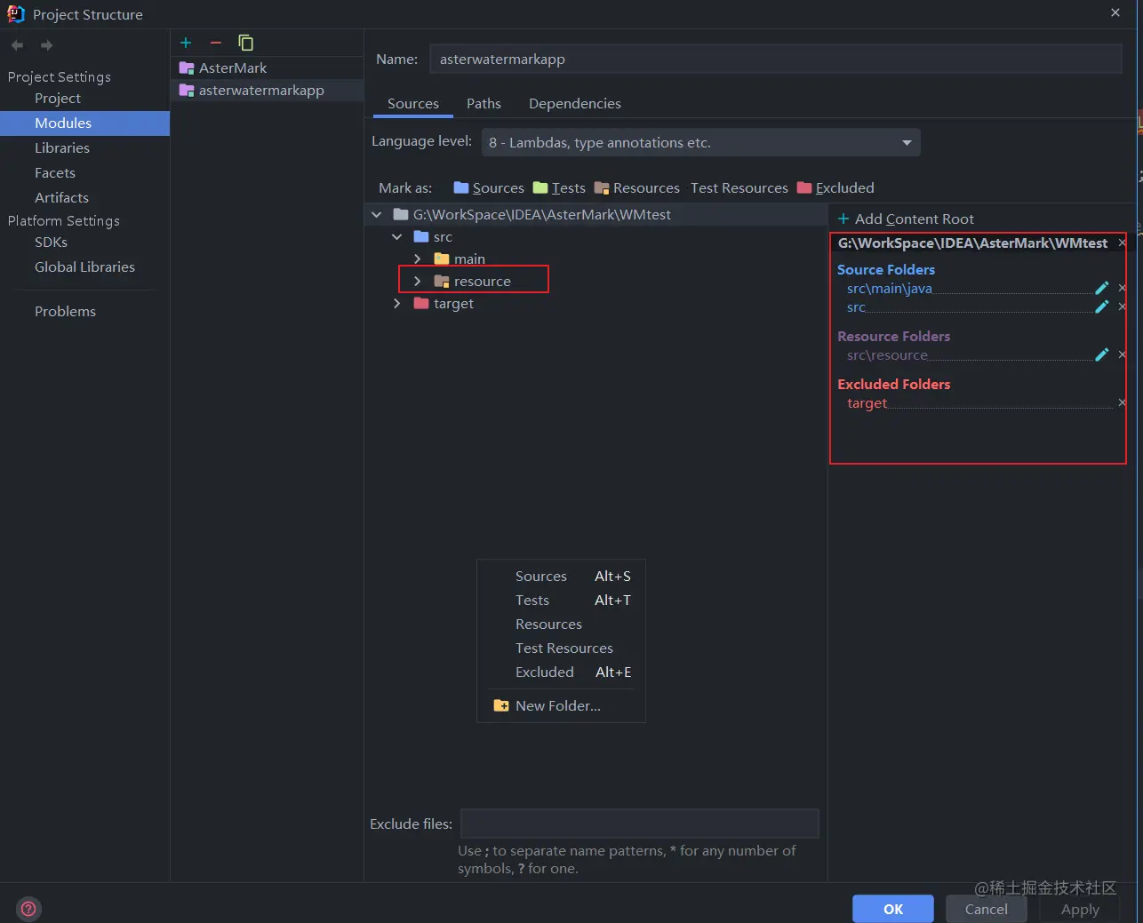This screenshot has height=923, width=1143.
Task: Click the OK button
Action: (893, 909)
